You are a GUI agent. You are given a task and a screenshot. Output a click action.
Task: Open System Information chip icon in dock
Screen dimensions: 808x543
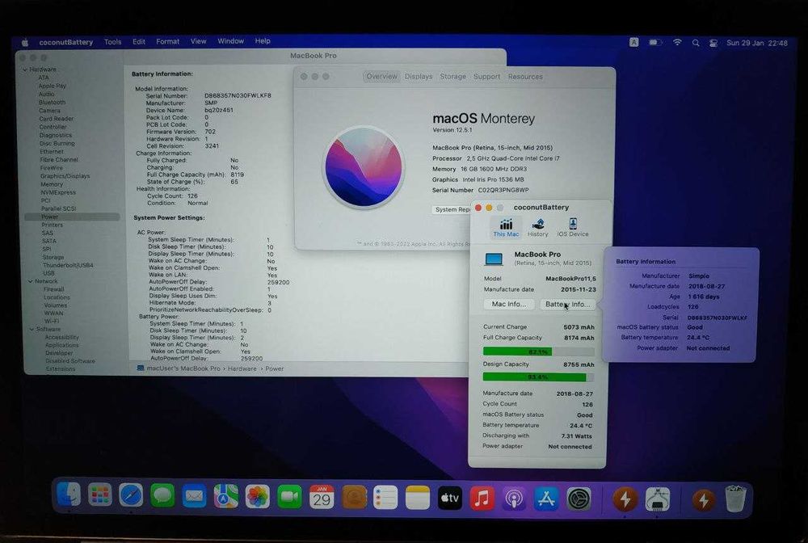pyautogui.click(x=658, y=499)
